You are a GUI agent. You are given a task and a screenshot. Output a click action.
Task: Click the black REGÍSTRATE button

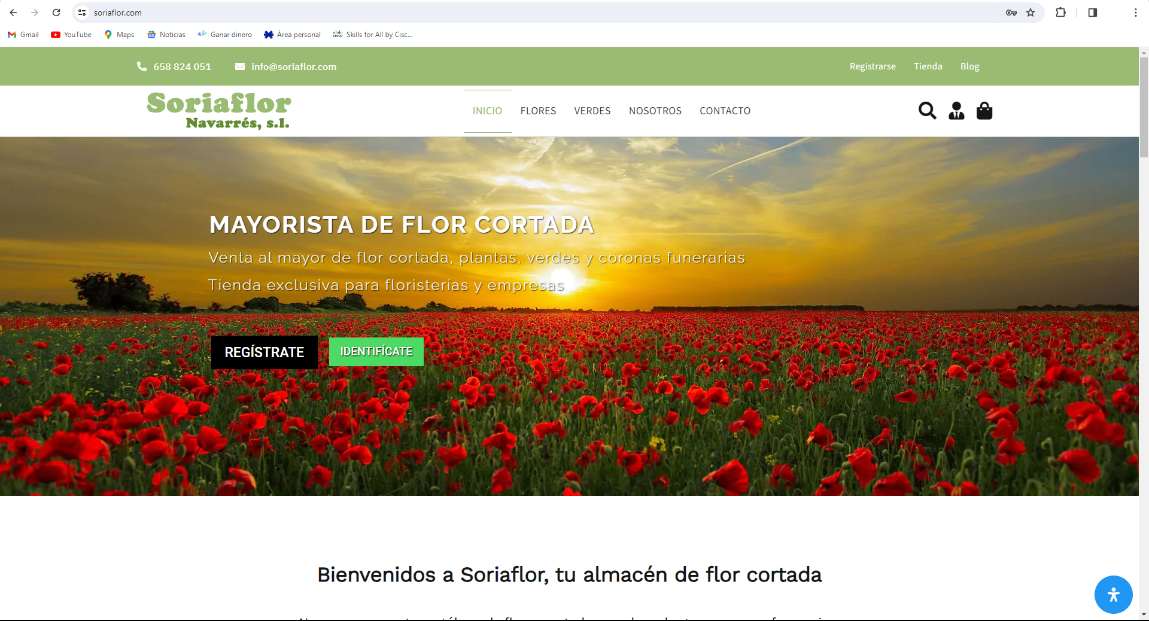[265, 352]
